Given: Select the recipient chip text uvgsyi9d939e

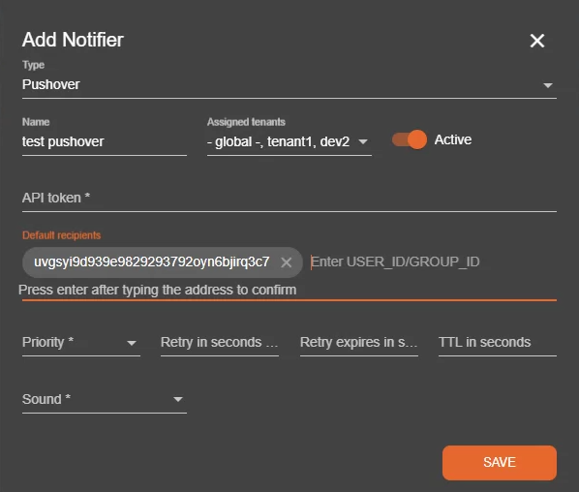Looking at the screenshot, I should [x=152, y=261].
